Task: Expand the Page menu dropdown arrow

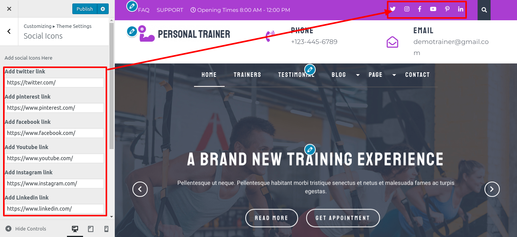Action: [x=394, y=75]
